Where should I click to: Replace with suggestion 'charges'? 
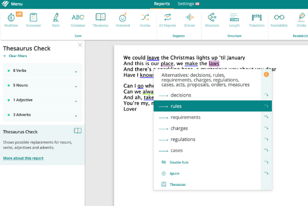click(207, 128)
